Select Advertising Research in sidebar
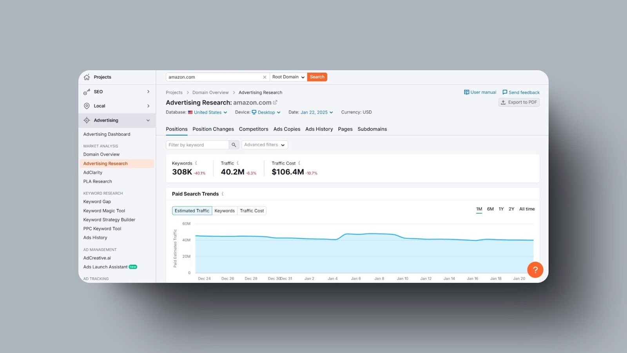 point(117,164)
